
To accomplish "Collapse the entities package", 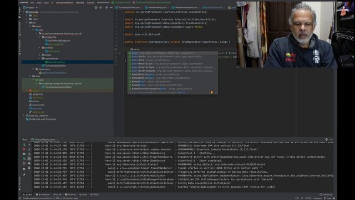I will click(40, 48).
